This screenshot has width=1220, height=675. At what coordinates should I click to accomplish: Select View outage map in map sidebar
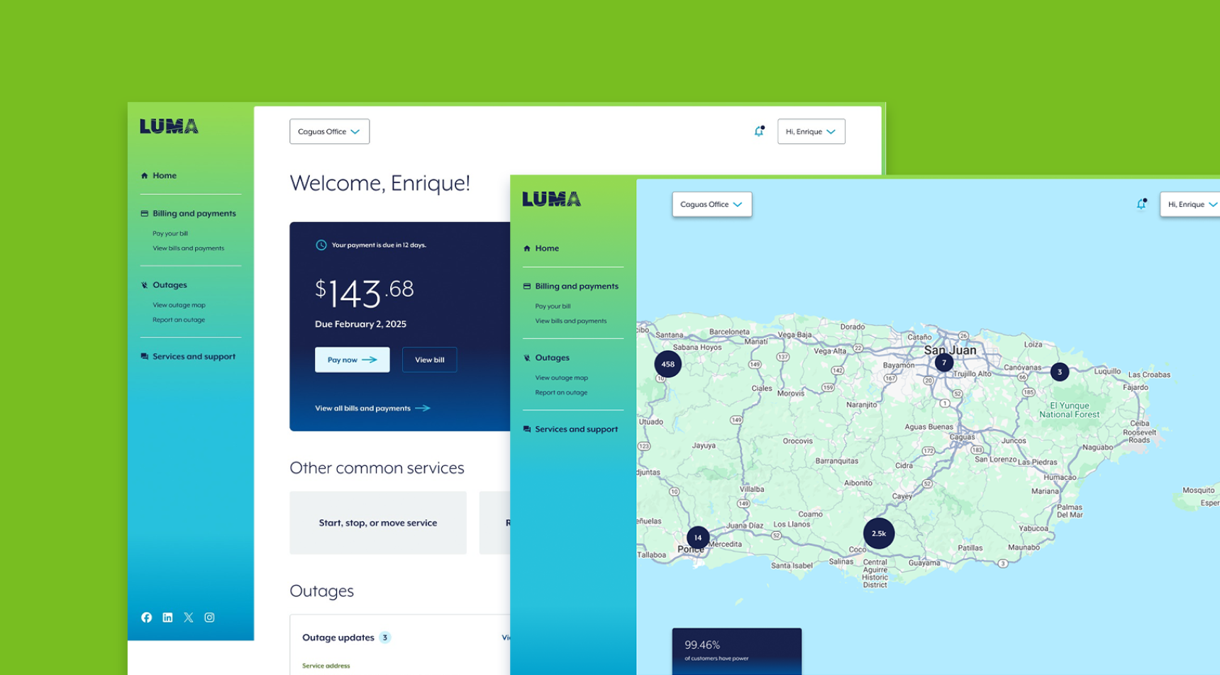pos(561,378)
